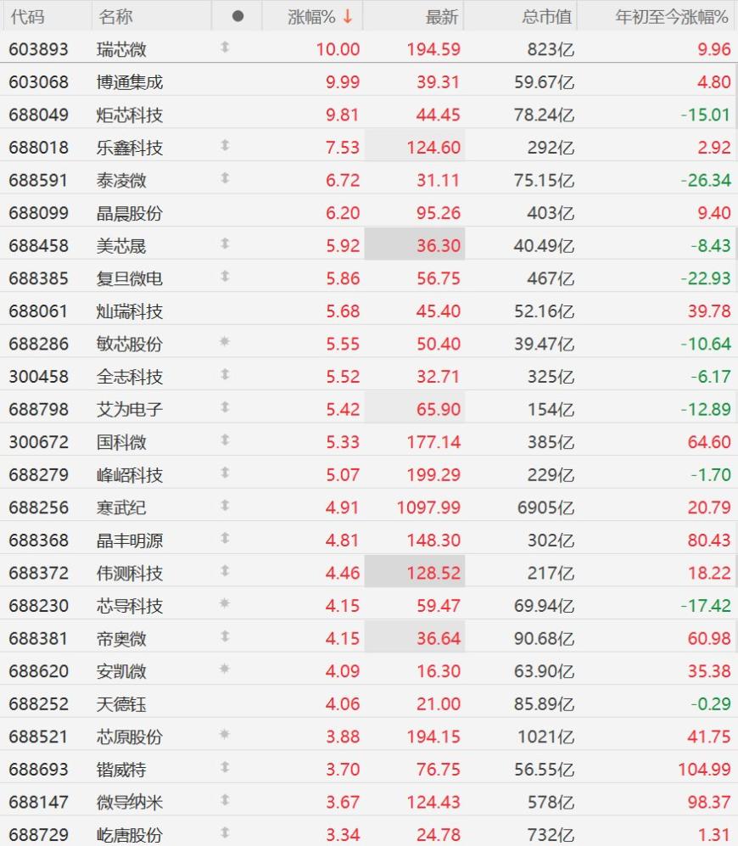738x846 pixels.
Task: Click the marker icon in 帝奥微 row
Action: pos(225,636)
